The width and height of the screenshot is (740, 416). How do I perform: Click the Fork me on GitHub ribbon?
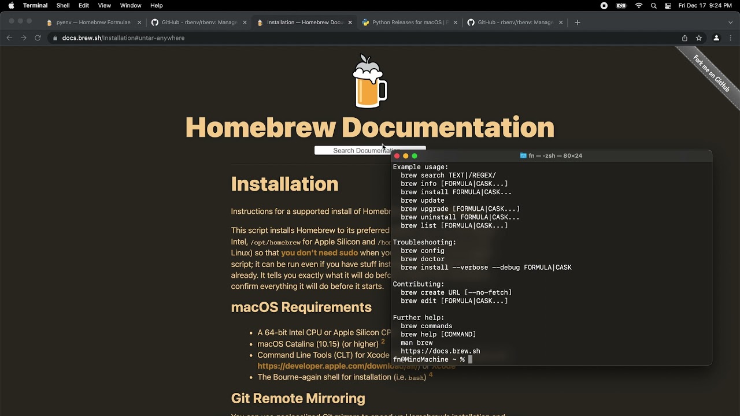[712, 74]
